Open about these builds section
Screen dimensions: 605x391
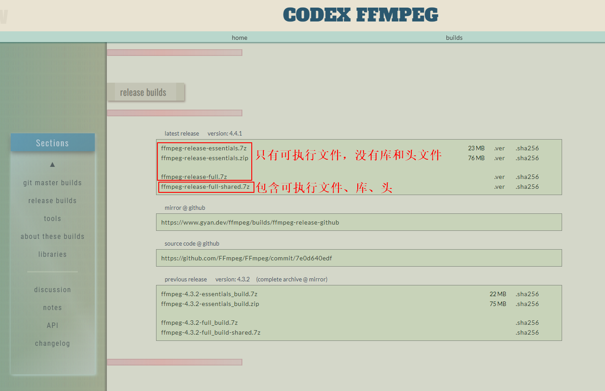pyautogui.click(x=52, y=236)
